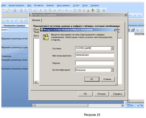Open the Отчет menu

(76, 6)
